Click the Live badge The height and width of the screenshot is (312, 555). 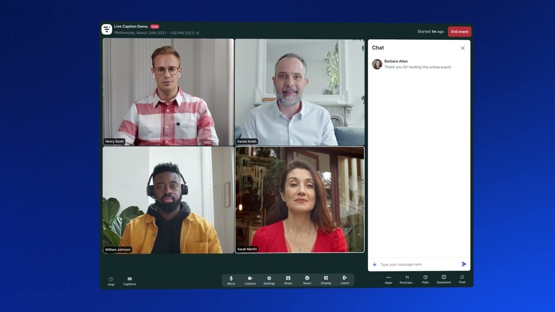tap(155, 26)
